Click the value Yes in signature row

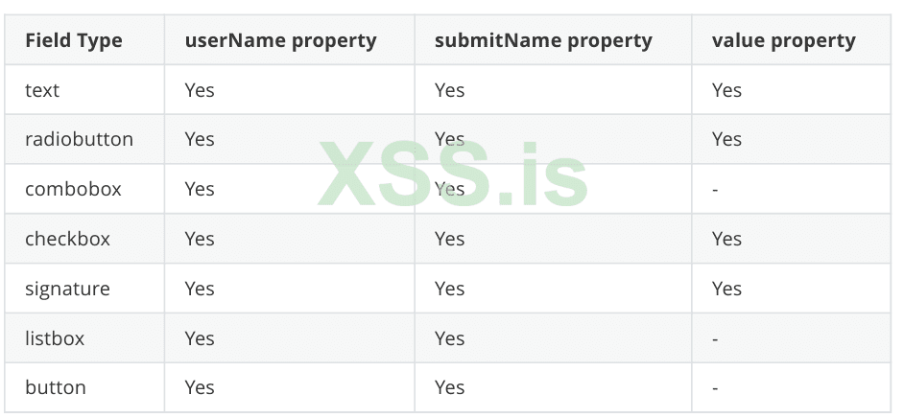click(x=726, y=289)
